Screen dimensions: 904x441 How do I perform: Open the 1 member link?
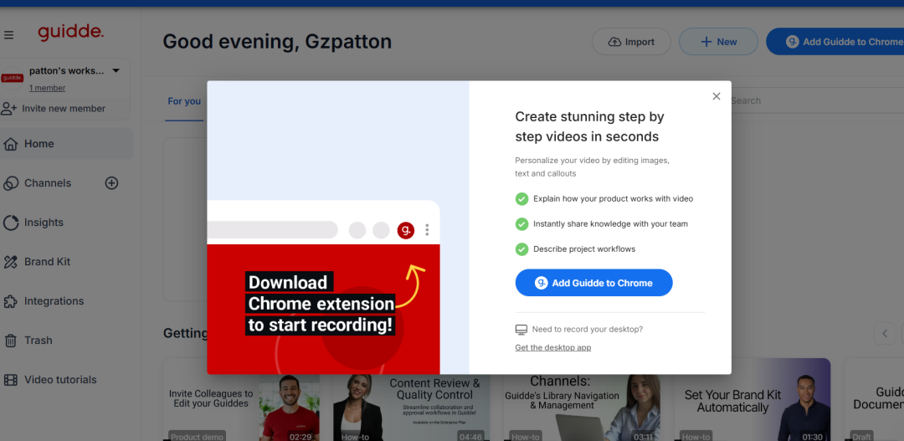point(47,88)
